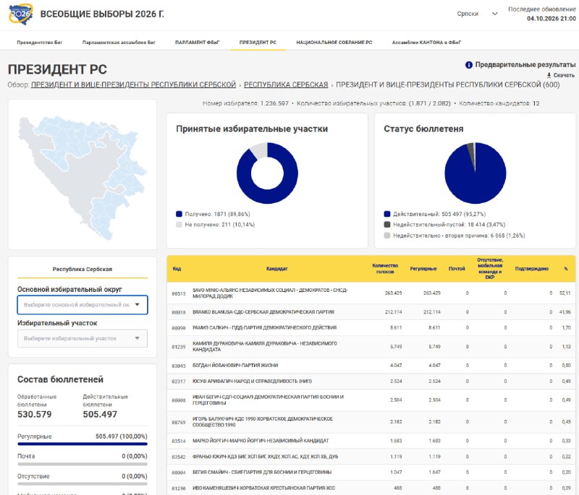Click the Недействительный-пустой dark legend swatch
Viewport: 579px width, 495px height.
[x=387, y=225]
